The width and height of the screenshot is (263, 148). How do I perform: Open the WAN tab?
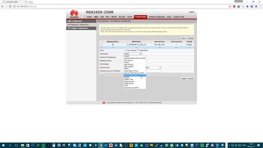(96, 17)
